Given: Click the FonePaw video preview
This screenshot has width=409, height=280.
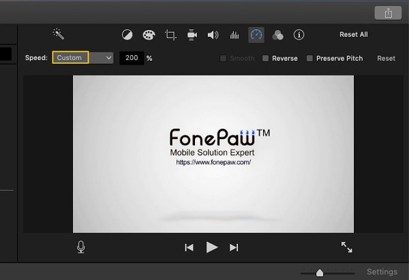Looking at the screenshot, I should pos(213,154).
